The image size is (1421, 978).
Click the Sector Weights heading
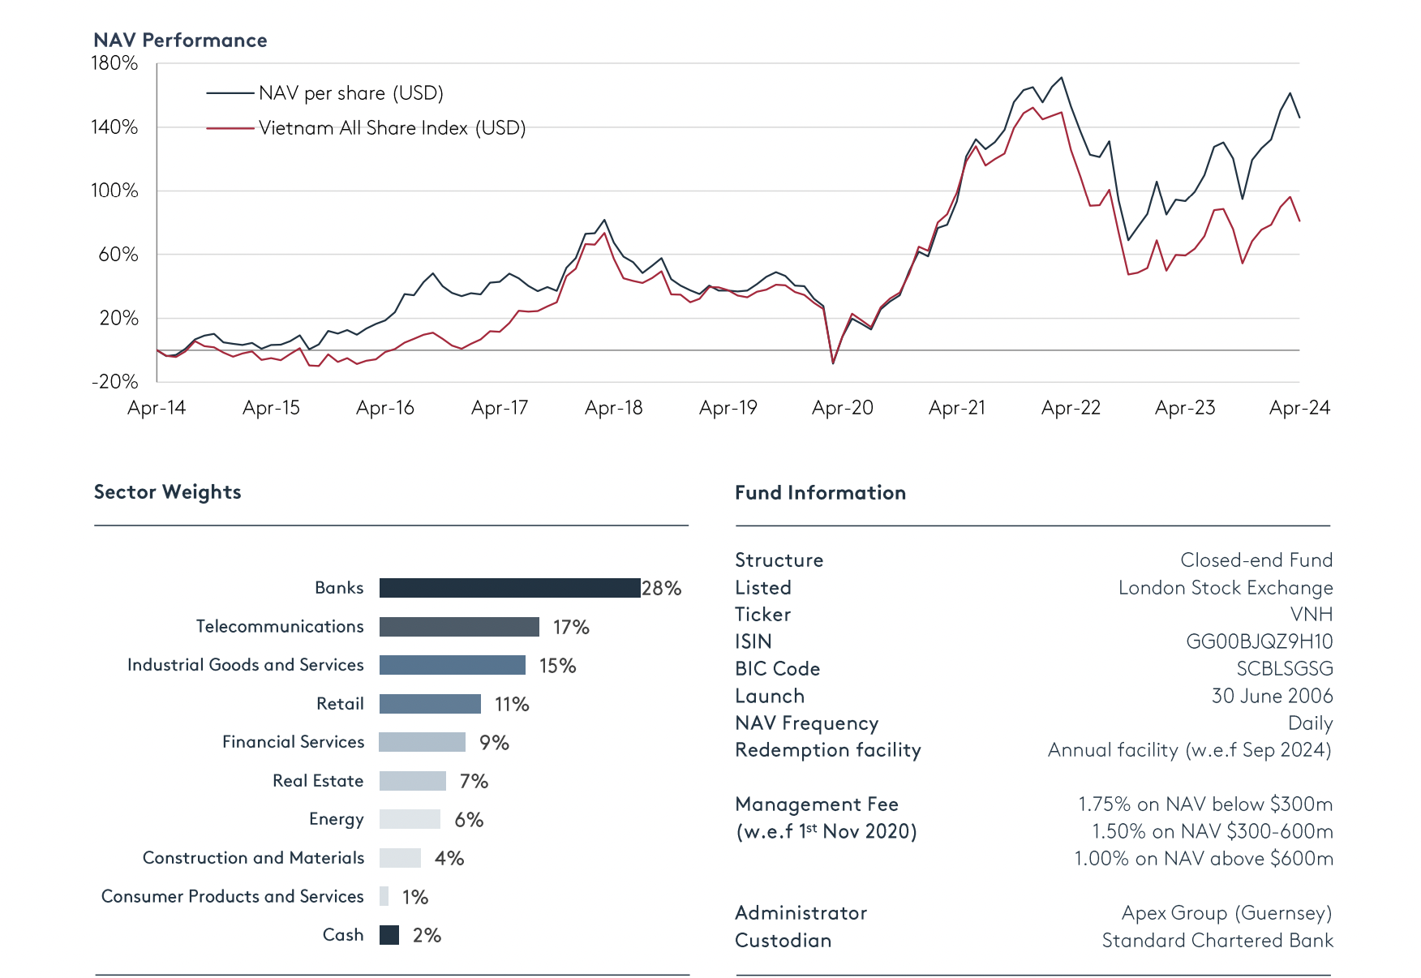click(167, 492)
